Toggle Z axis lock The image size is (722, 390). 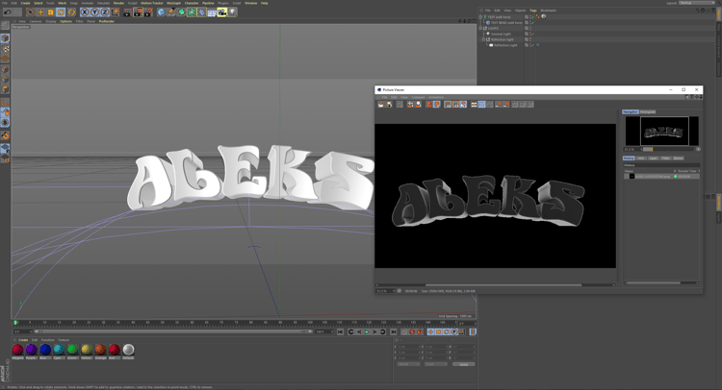point(105,12)
